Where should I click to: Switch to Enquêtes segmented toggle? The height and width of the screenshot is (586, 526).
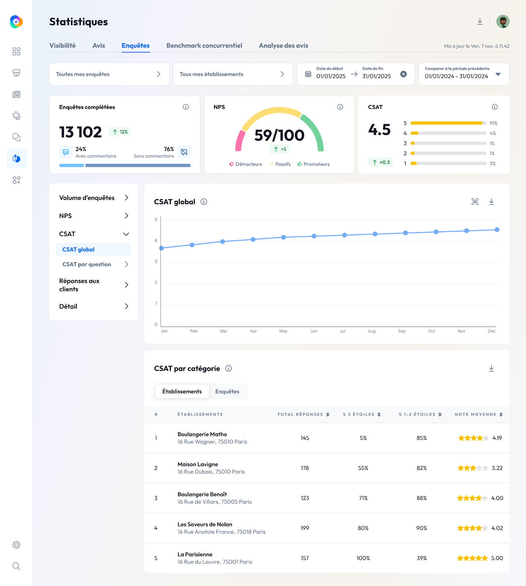pyautogui.click(x=227, y=392)
